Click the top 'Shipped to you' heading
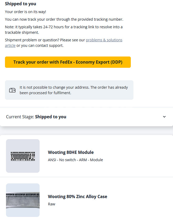Viewport: 173px width, 219px height. (x=20, y=4)
